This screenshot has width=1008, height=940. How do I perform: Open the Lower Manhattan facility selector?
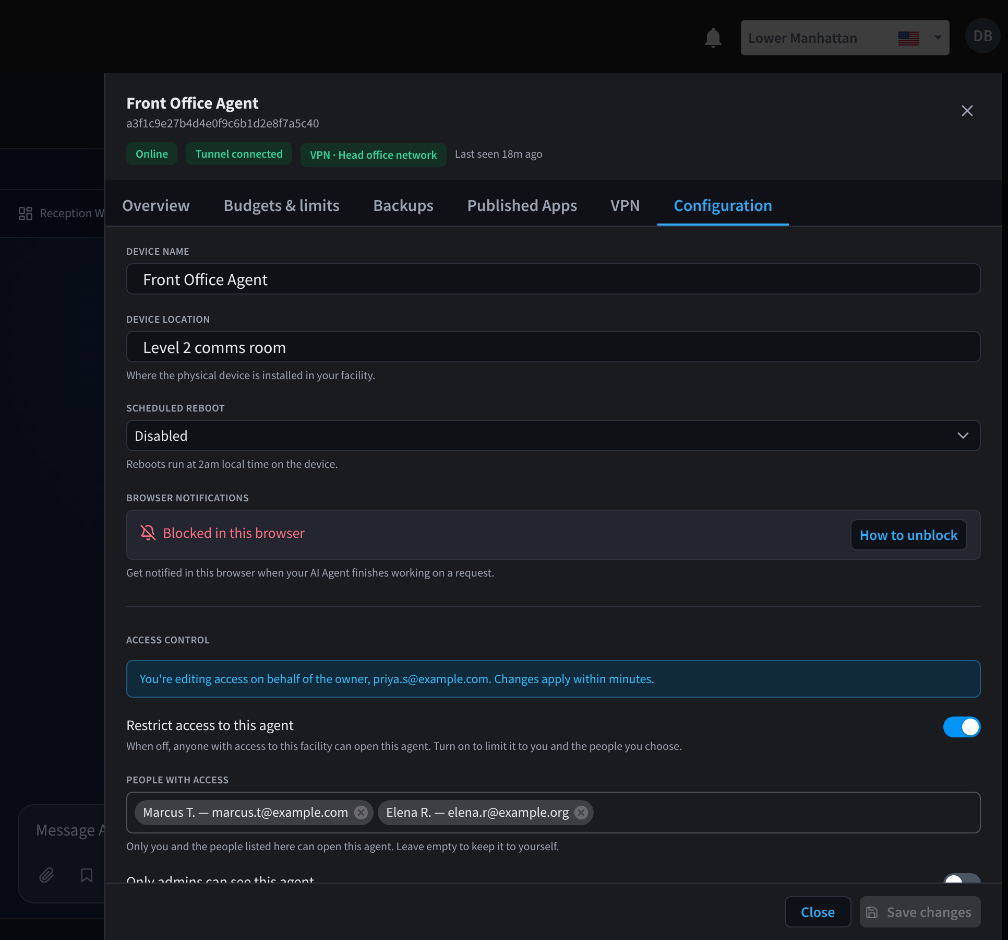[845, 38]
